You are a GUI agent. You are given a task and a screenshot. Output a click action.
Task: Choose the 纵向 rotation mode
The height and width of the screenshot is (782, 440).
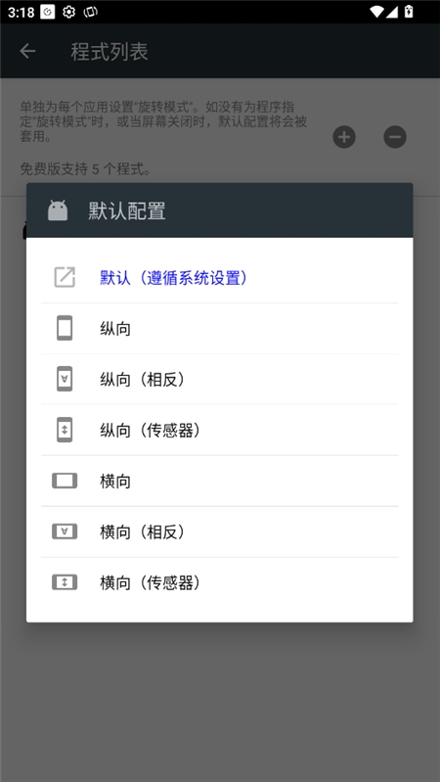pos(220,329)
